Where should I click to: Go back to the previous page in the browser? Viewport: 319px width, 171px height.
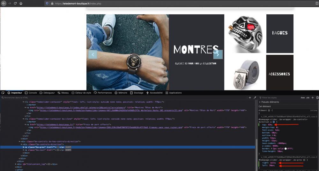tap(4, 4)
